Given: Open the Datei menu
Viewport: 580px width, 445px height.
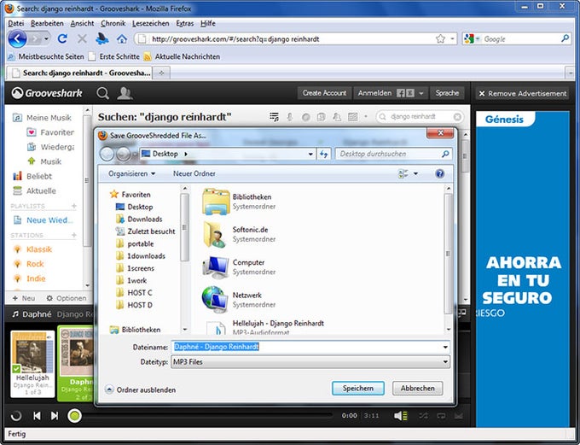Looking at the screenshot, I should 16,23.
